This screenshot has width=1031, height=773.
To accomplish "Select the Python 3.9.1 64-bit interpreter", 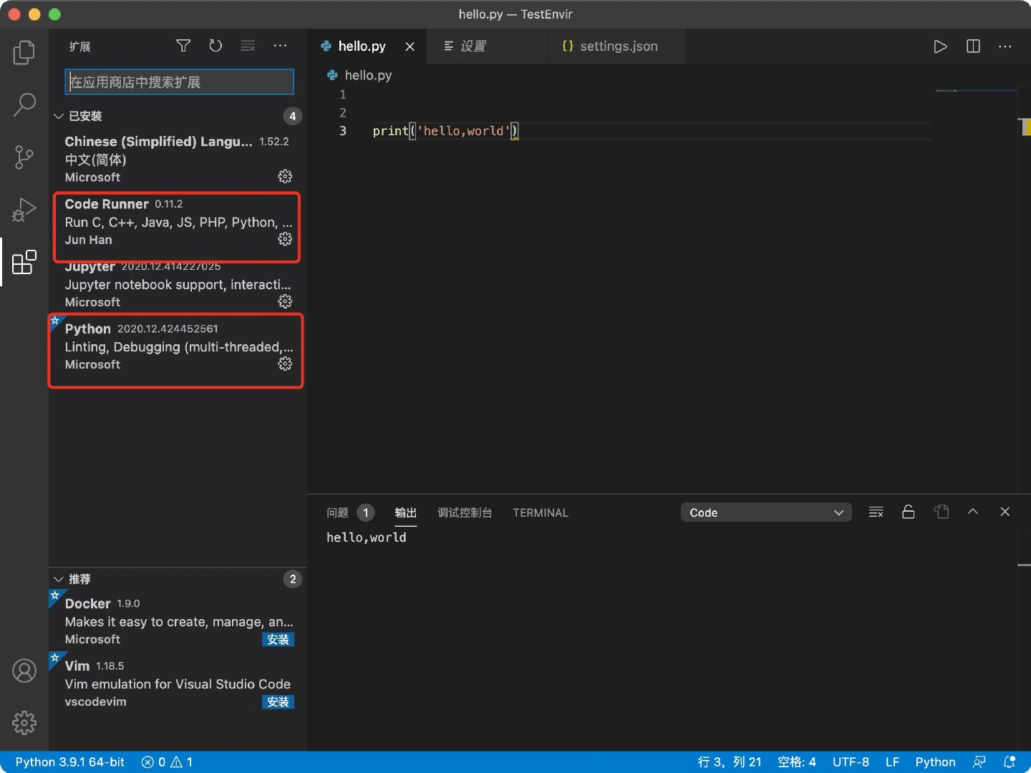I will tap(70, 762).
